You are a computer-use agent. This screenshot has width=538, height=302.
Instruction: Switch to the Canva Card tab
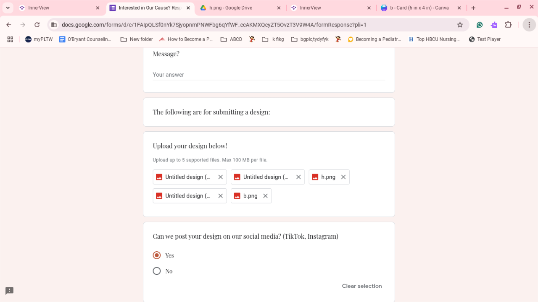click(418, 8)
